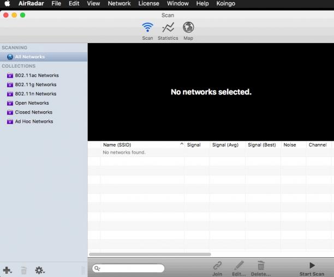The height and width of the screenshot is (277, 334).
Task: Click the green zoom window button
Action: [22, 15]
